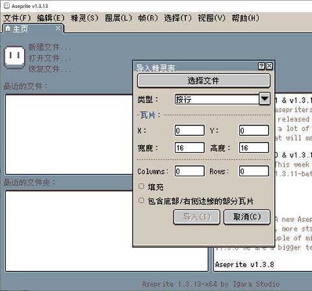
Task: Open the 文件(F) menu
Action: [x=17, y=17]
